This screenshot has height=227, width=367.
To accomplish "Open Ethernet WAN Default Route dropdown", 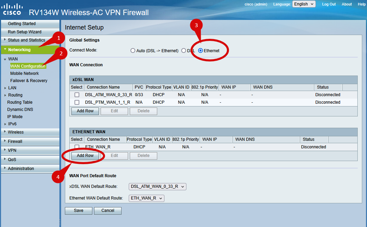I will 147,198.
